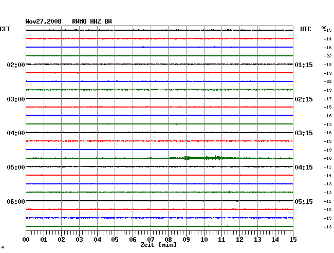Viewport: 334px width, 253px height.
Task: Click DC value -11 beside 05:15
Action: pyautogui.click(x=328, y=201)
